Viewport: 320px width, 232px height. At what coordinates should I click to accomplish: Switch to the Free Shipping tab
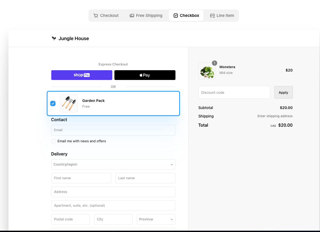[146, 16]
